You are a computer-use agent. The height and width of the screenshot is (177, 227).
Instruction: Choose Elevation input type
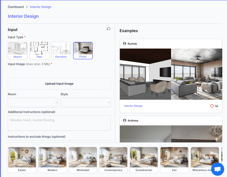pyautogui.click(x=61, y=51)
